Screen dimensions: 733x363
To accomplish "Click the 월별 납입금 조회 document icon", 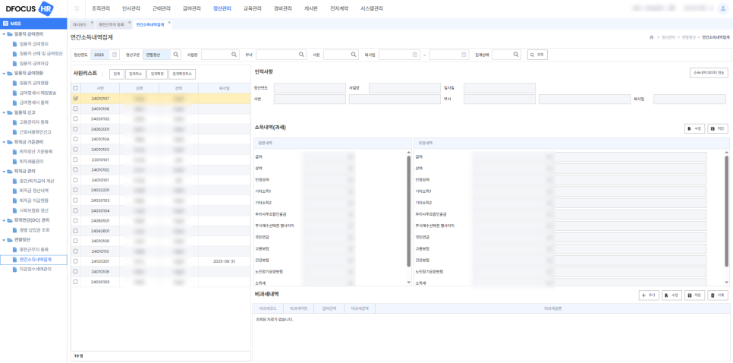I will point(15,230).
